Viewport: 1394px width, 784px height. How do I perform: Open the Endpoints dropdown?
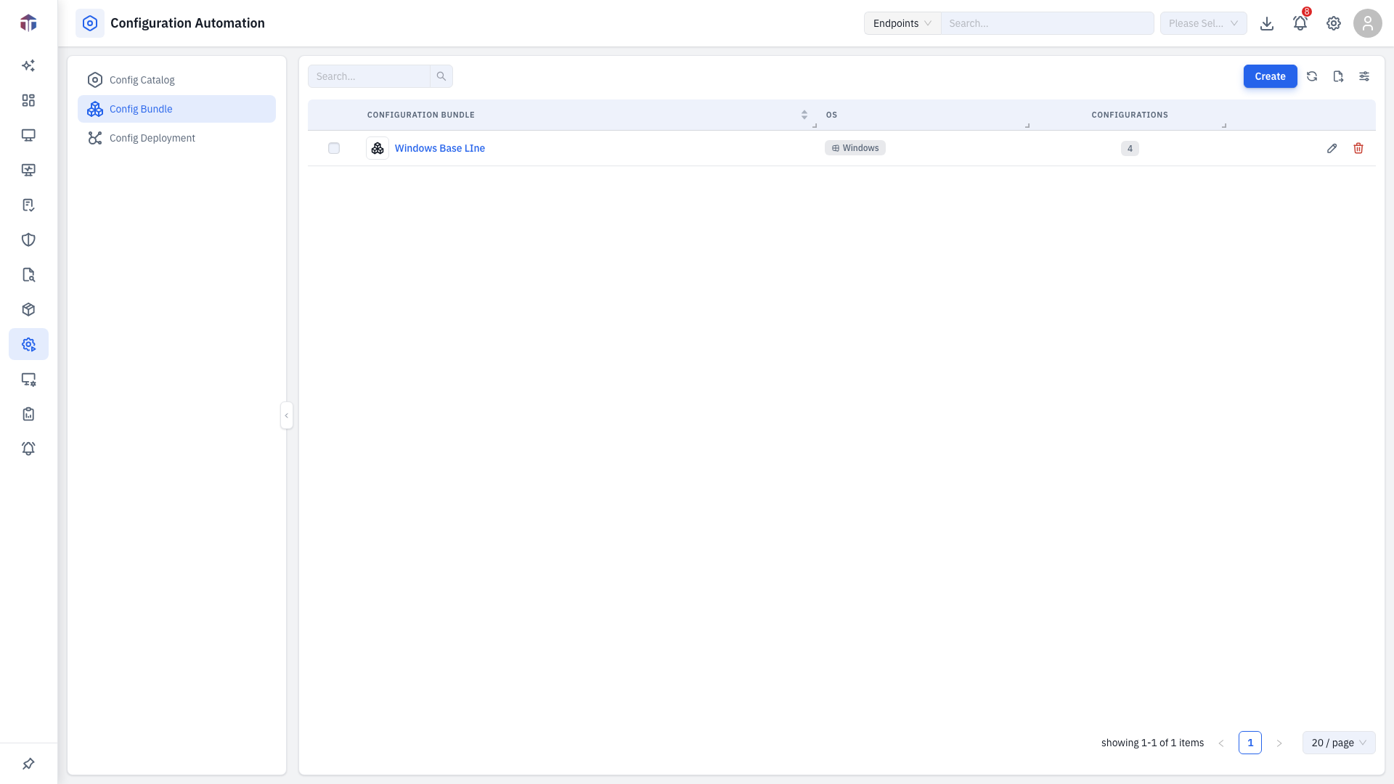tap(902, 23)
